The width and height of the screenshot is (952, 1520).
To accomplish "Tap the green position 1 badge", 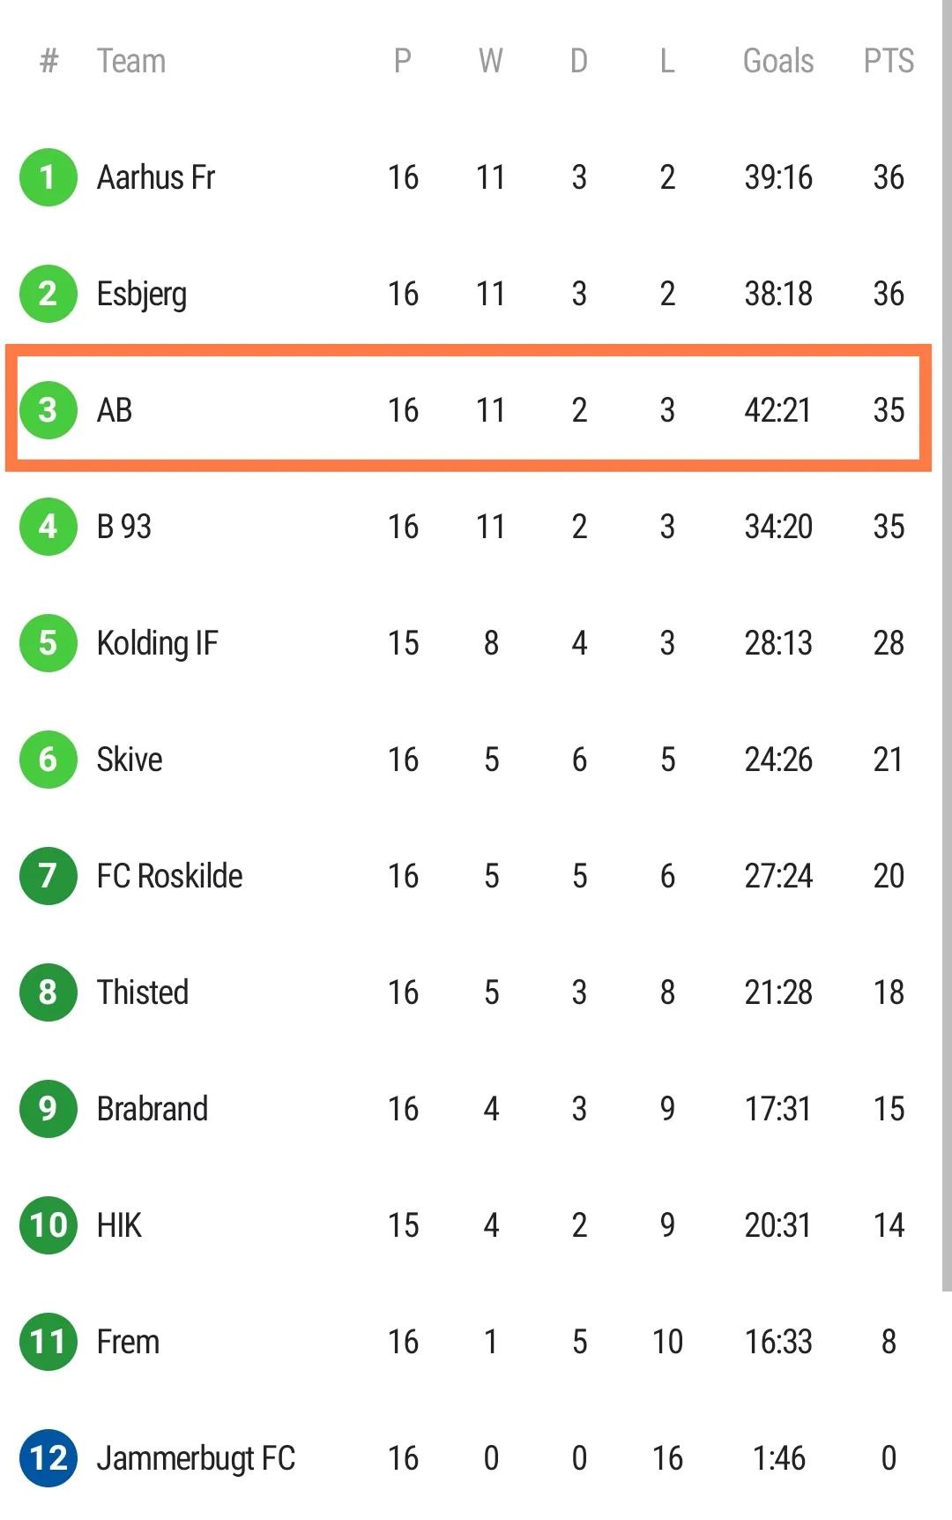I will [x=48, y=177].
